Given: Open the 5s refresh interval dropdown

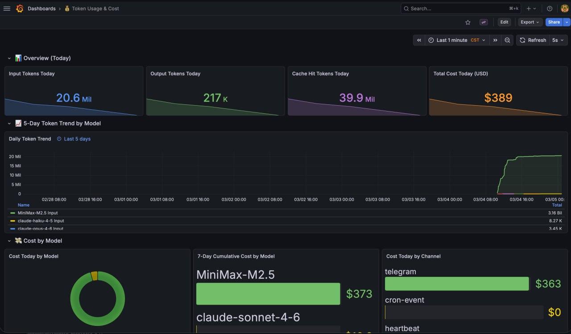Looking at the screenshot, I should pyautogui.click(x=558, y=40).
